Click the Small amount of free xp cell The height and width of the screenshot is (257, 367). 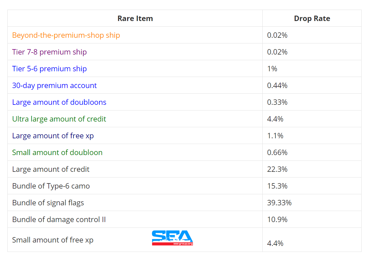[53, 240]
